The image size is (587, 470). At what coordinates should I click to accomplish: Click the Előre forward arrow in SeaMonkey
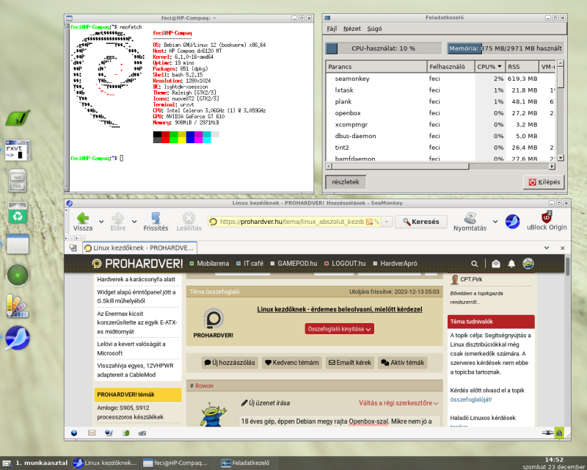point(117,218)
